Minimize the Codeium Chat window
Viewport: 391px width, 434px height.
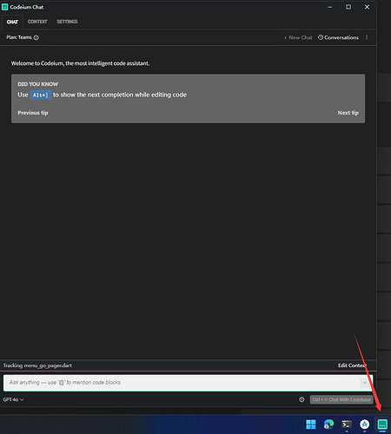[330, 7]
